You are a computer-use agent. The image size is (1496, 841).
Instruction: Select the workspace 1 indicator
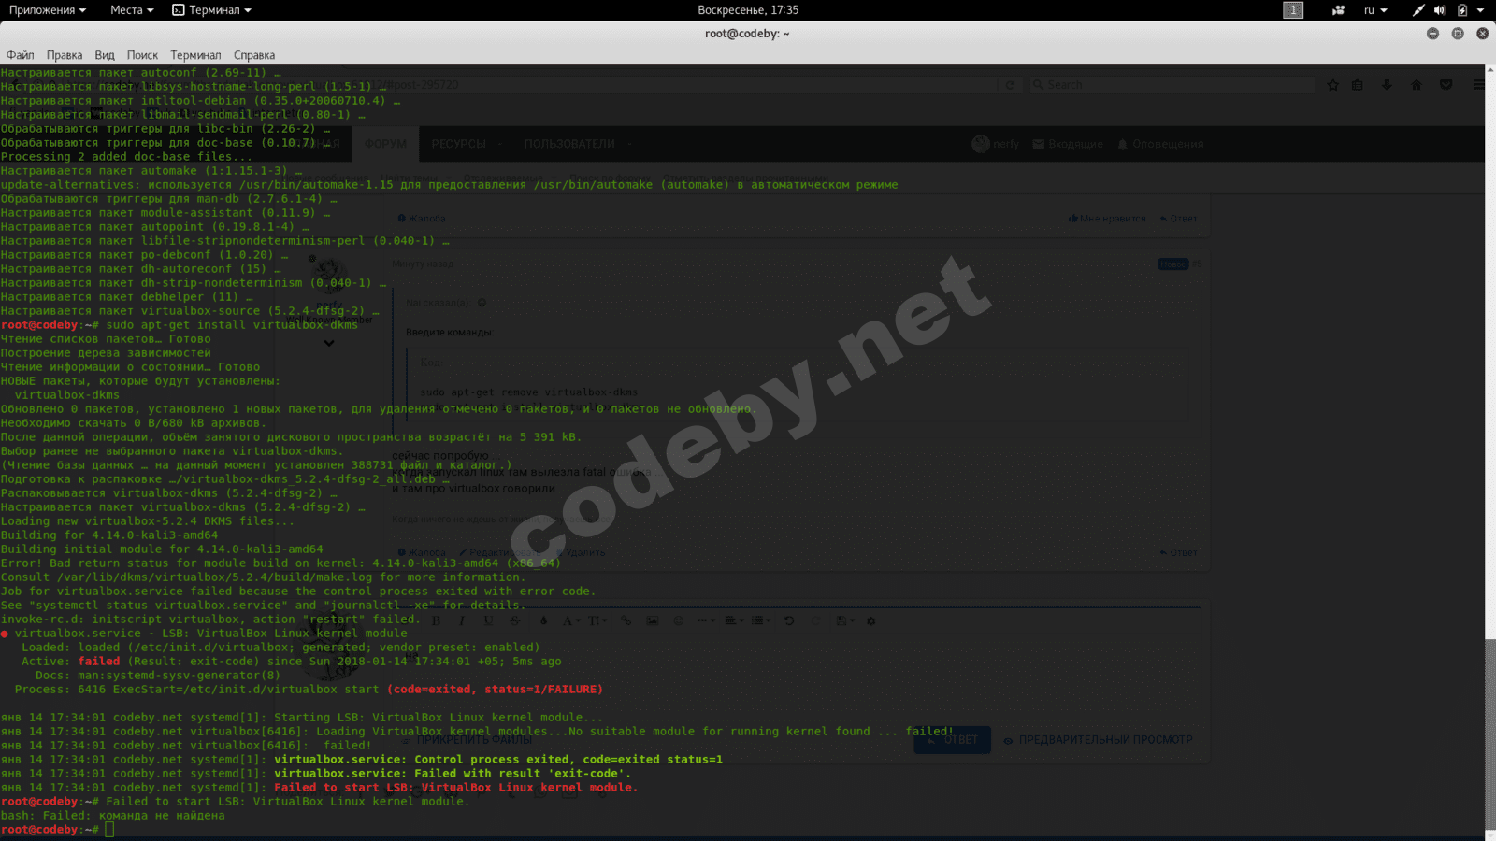[x=1293, y=10]
